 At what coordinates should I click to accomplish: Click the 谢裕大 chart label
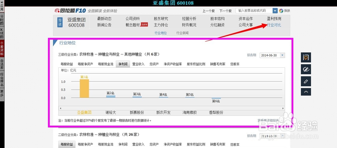pyautogui.click(x=111, y=112)
